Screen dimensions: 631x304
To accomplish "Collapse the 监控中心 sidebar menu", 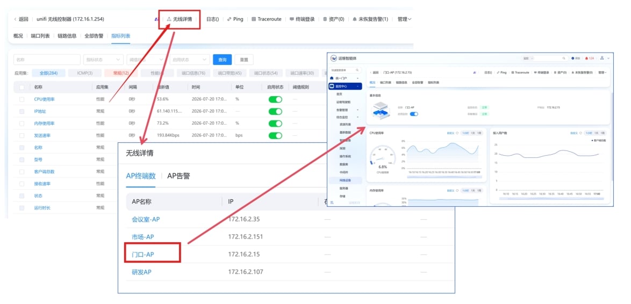I will [357, 86].
